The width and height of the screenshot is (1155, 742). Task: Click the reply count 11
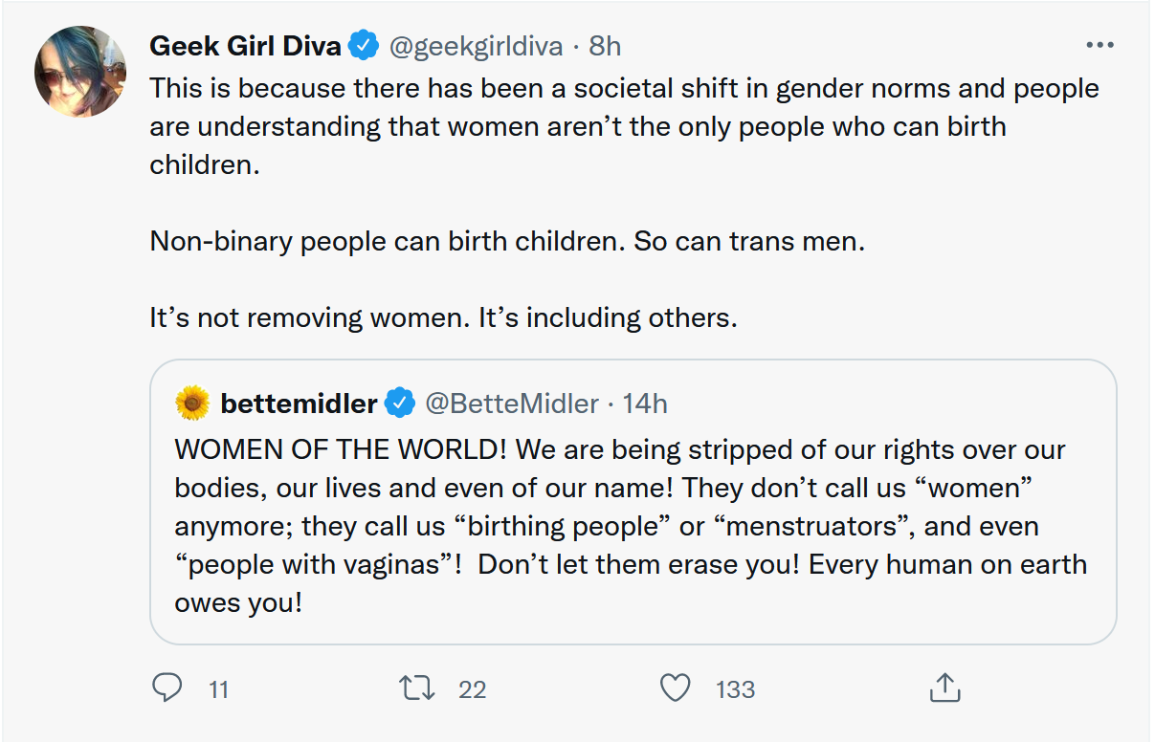tap(218, 688)
